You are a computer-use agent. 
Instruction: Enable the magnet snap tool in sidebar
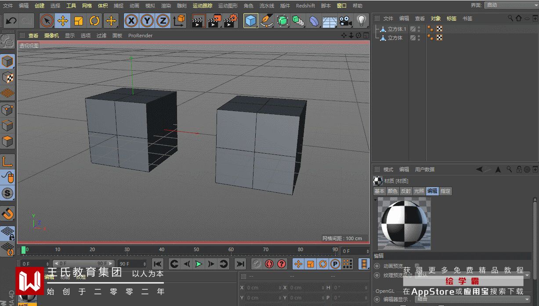(x=7, y=214)
